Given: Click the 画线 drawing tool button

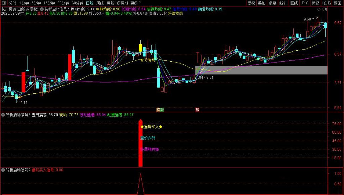Looking at the screenshot, I should (x=294, y=3).
